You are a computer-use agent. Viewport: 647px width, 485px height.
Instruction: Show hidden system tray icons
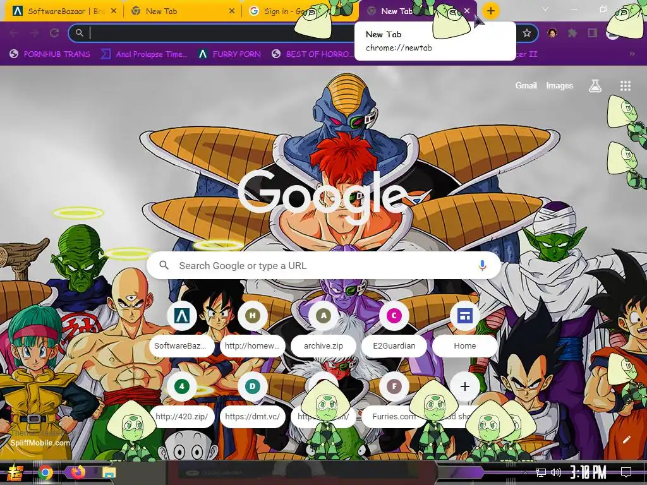[525, 472]
